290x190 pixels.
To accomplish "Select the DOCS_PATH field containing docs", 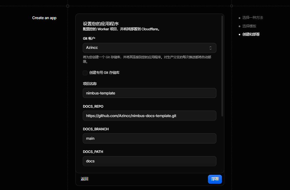I will (150, 161).
